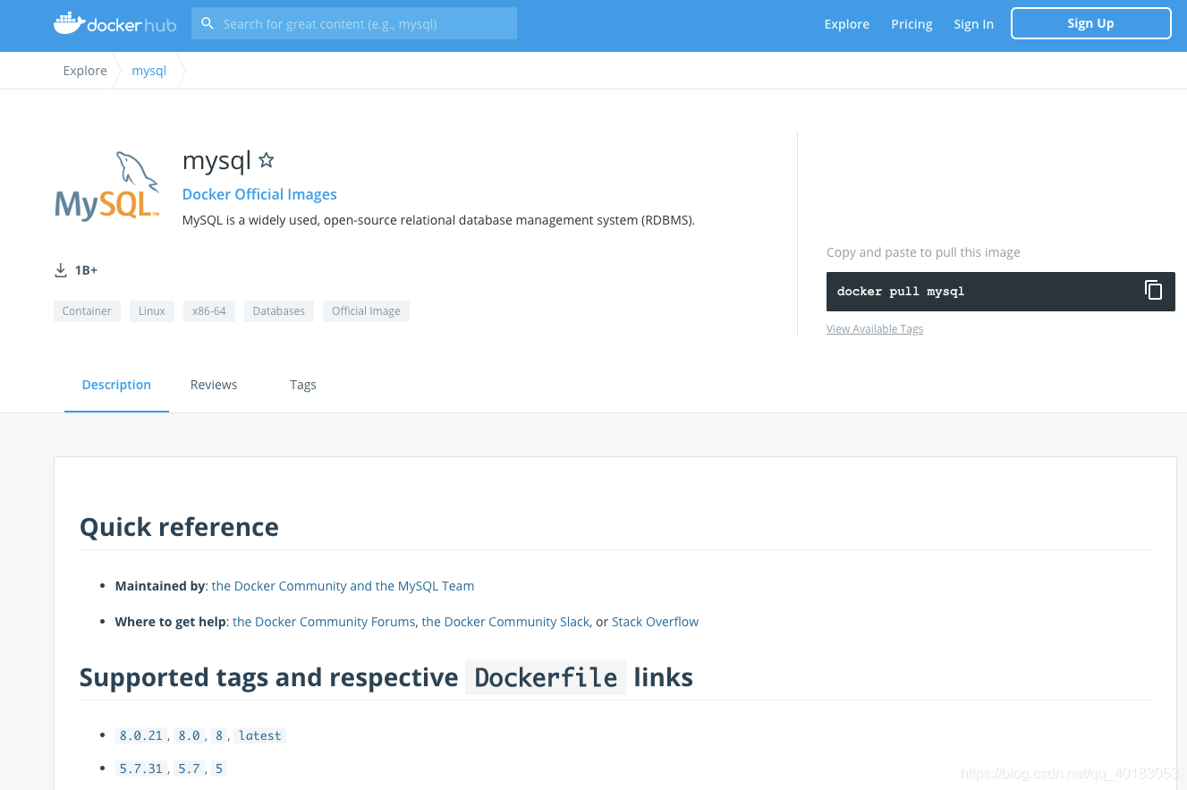The height and width of the screenshot is (790, 1187).
Task: Click the latest Dockerfile tag
Action: tap(260, 735)
